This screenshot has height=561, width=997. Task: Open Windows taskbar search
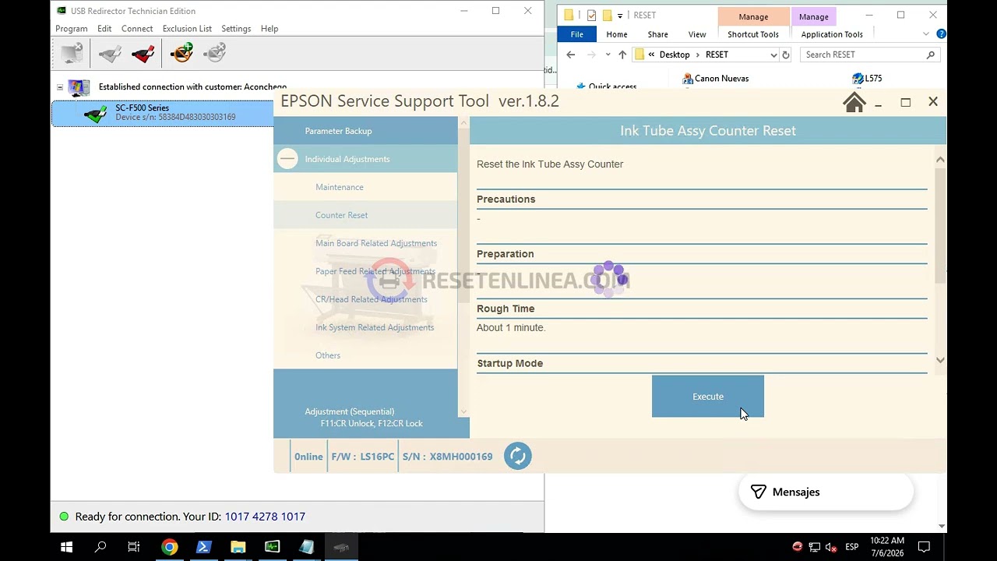point(100,547)
